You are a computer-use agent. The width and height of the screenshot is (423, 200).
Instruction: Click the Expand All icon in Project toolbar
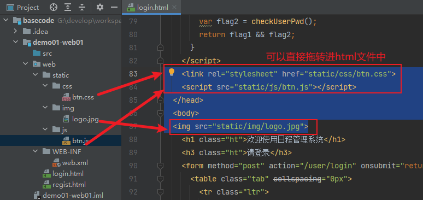[x=67, y=7]
